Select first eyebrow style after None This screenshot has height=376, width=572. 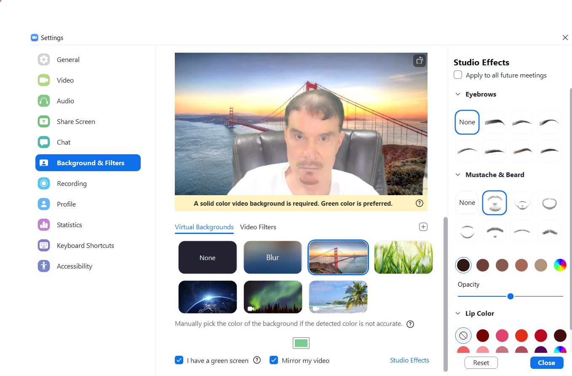coord(494,122)
